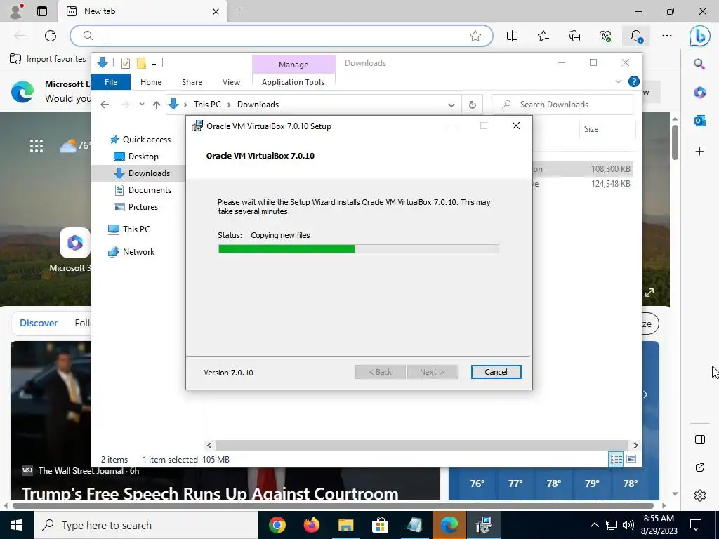Screen dimensions: 719x539
Task: Open Outlook in Edge sidebar
Action: (x=700, y=121)
